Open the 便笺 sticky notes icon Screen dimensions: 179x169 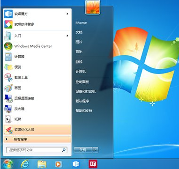(8, 67)
